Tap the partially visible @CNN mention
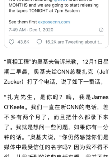The width and height of the screenshot is (112, 157). (60, 1)
